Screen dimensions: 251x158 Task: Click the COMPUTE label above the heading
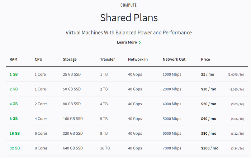128,5
